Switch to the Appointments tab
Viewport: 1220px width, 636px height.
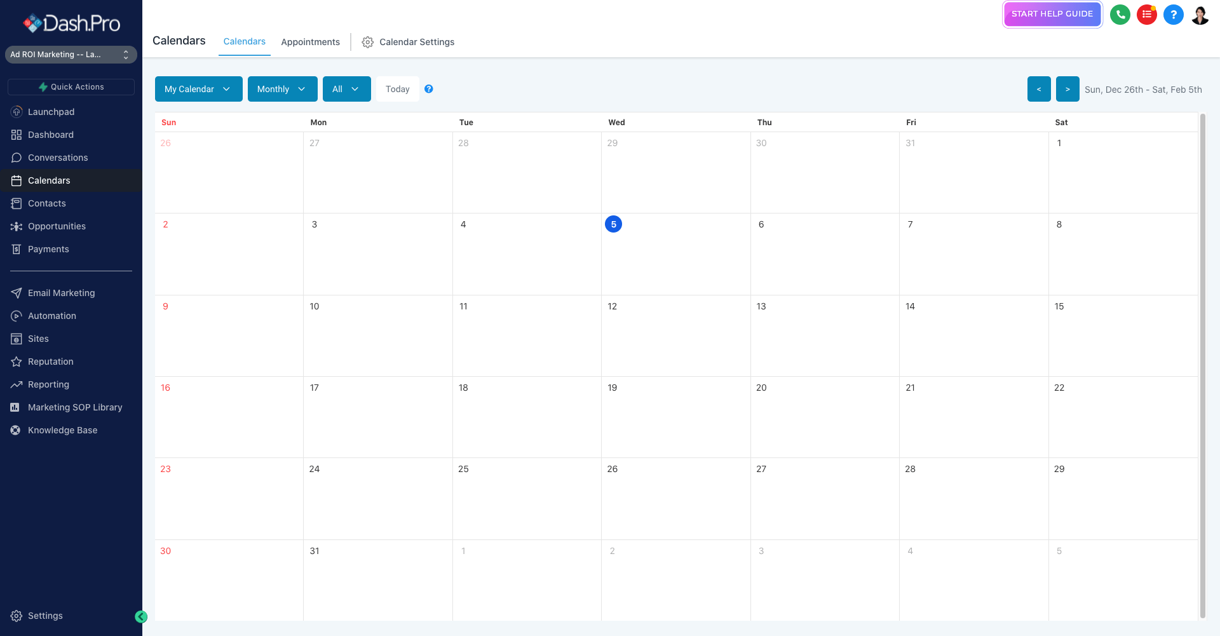(x=310, y=42)
